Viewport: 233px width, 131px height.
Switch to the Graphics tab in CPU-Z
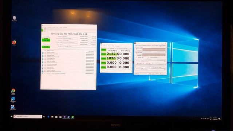pos(157,45)
